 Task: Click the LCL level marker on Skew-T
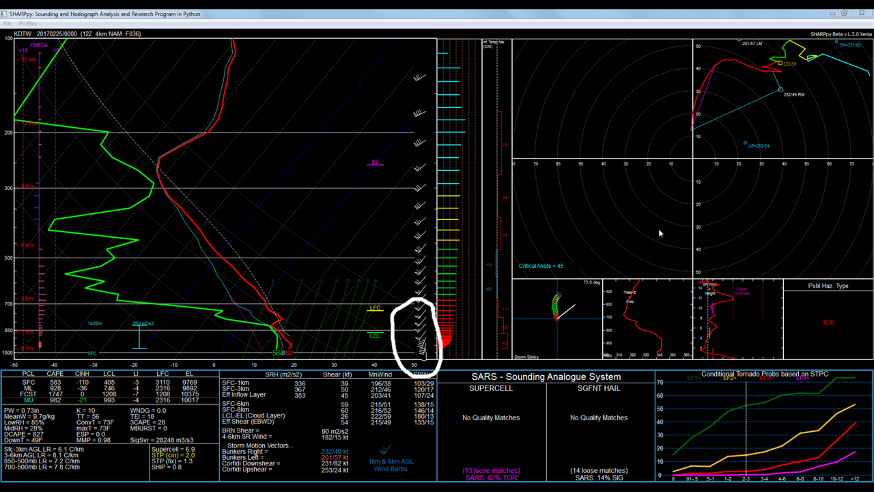[x=375, y=336]
